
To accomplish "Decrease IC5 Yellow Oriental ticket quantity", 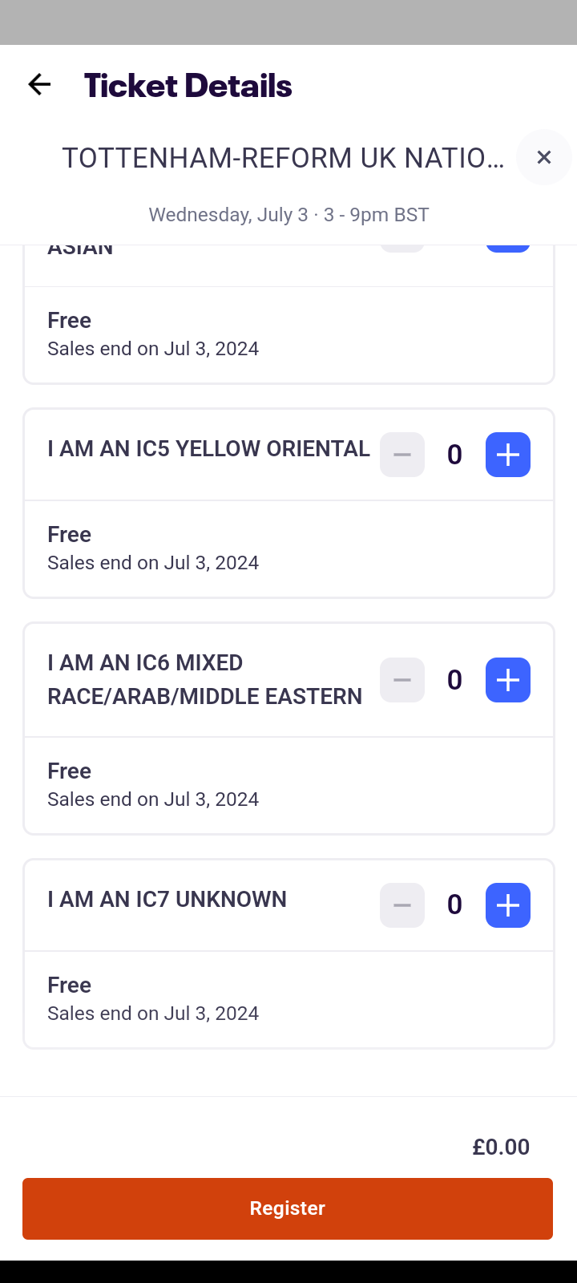I will (402, 455).
